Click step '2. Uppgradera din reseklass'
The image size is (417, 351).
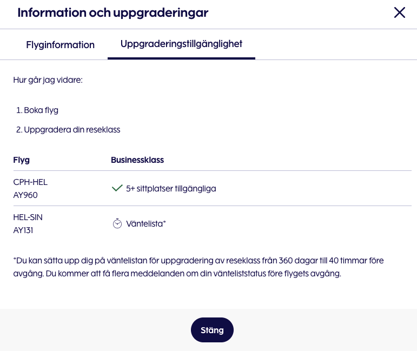[x=68, y=130]
